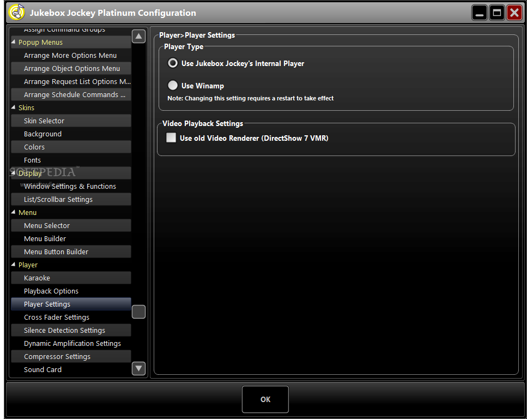
Task: Open the Sound Card page
Action: (x=71, y=369)
